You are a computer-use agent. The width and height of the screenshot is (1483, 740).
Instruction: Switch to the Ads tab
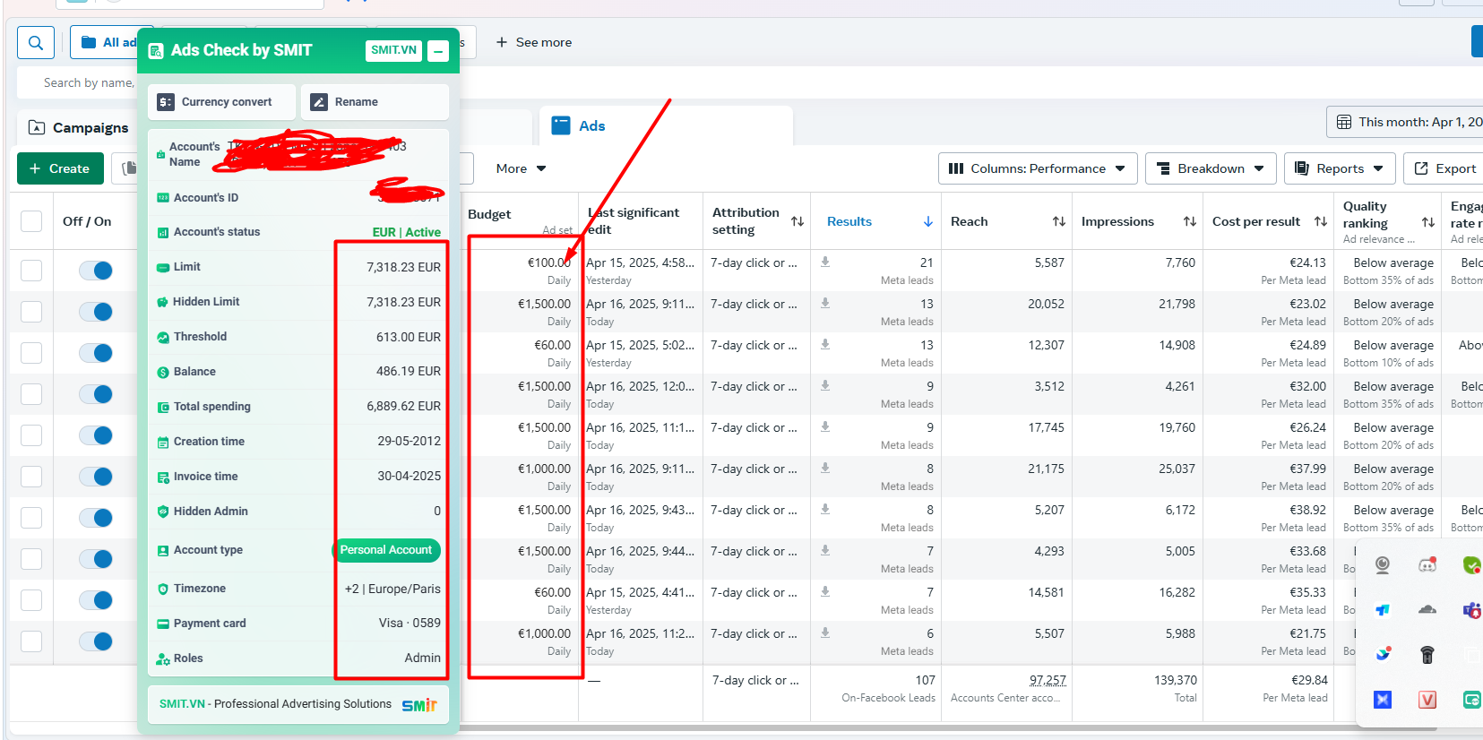pyautogui.click(x=666, y=126)
